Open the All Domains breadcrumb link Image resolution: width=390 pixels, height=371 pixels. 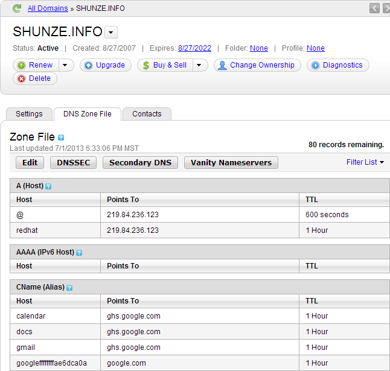(48, 8)
